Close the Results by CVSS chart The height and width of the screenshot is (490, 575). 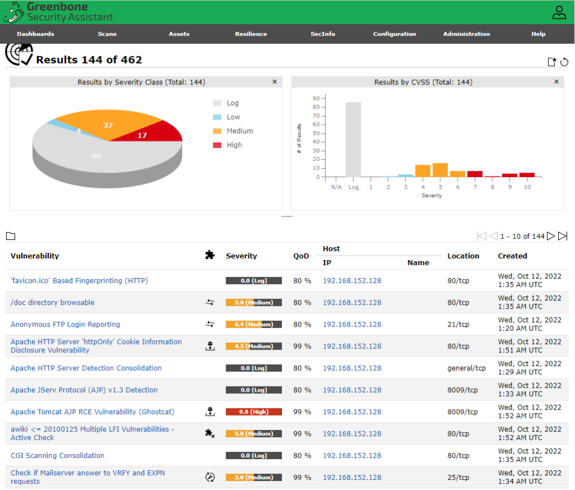point(556,81)
